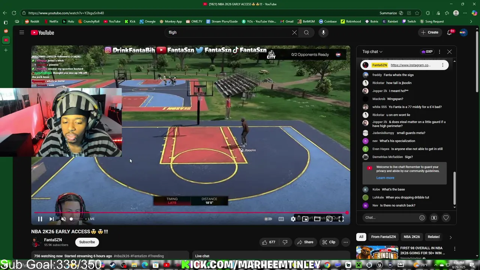This screenshot has width=480, height=270.
Task: Go to YouTube home via logo
Action: tap(42, 33)
